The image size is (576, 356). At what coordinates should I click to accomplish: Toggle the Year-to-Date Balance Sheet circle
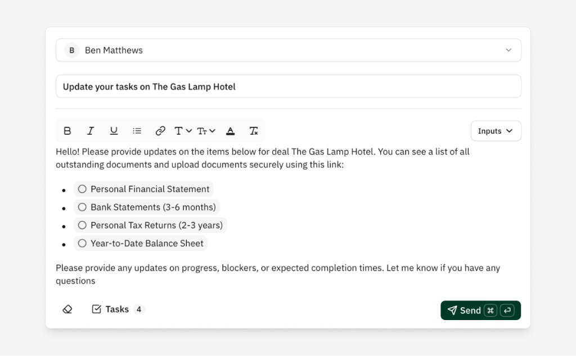82,243
